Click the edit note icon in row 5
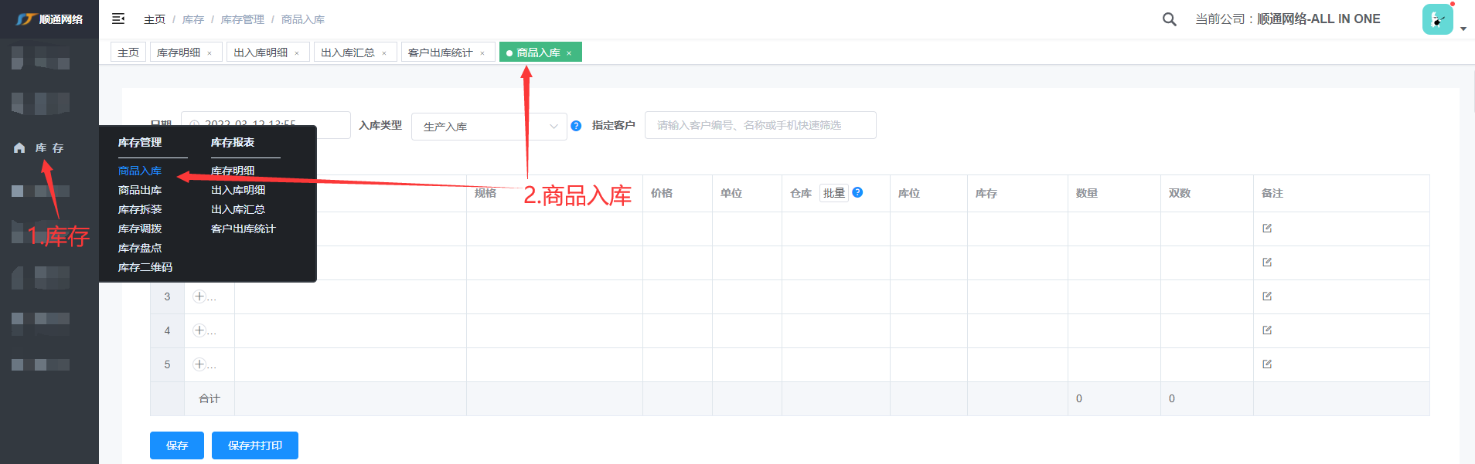The width and height of the screenshot is (1475, 464). [1267, 364]
